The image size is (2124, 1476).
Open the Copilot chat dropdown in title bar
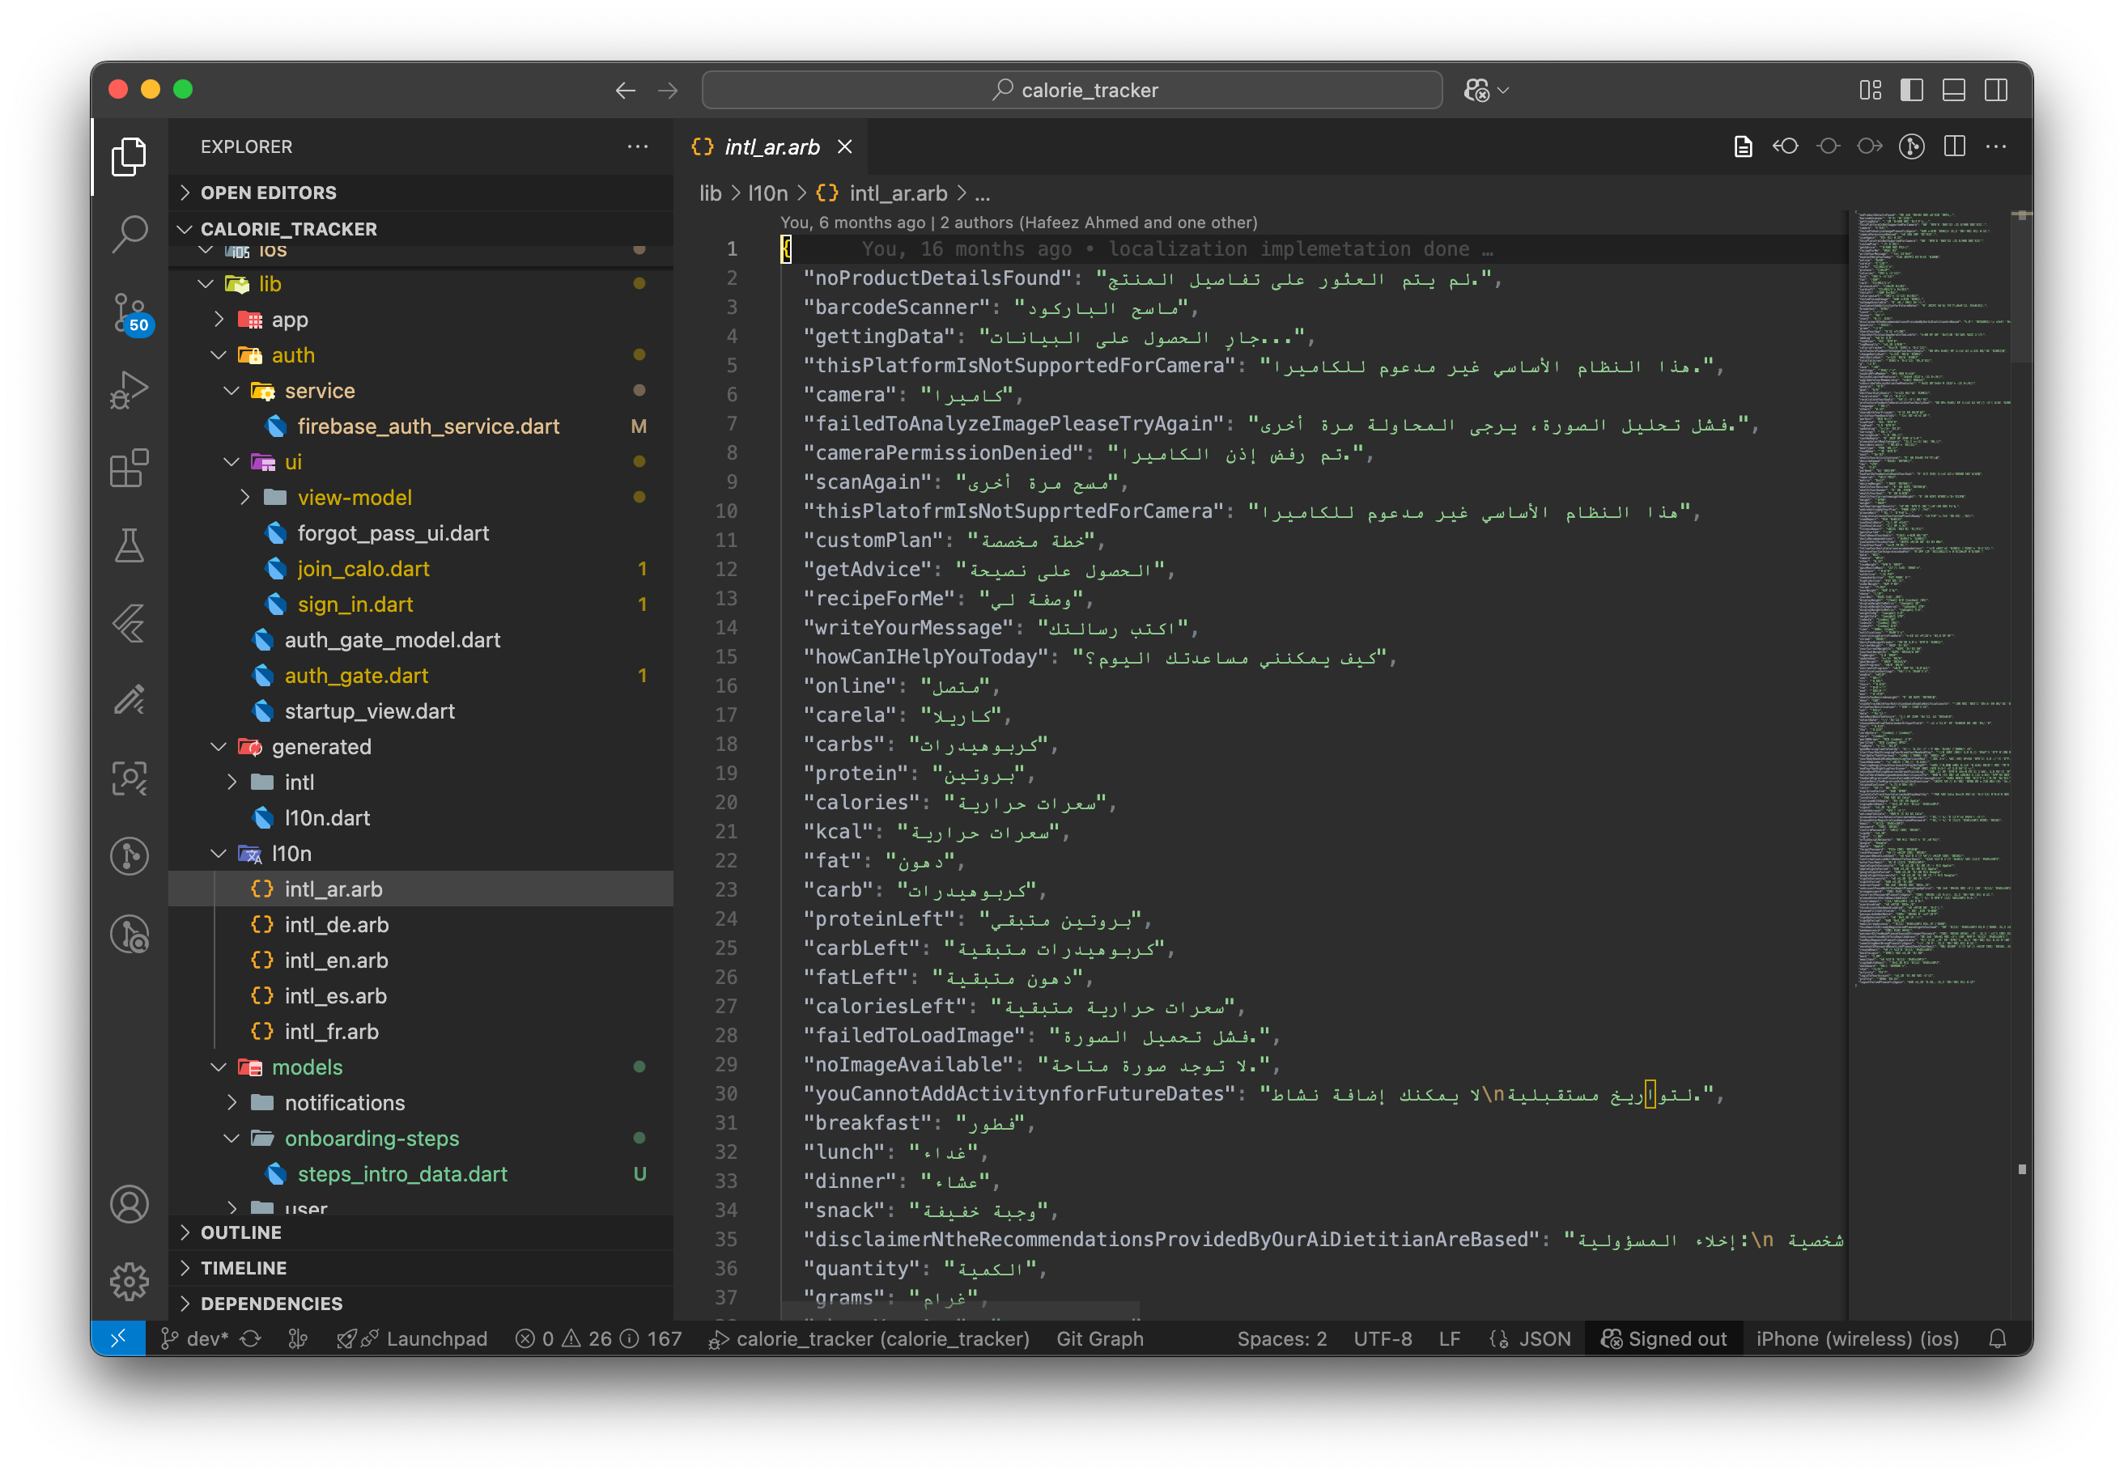(x=1485, y=90)
